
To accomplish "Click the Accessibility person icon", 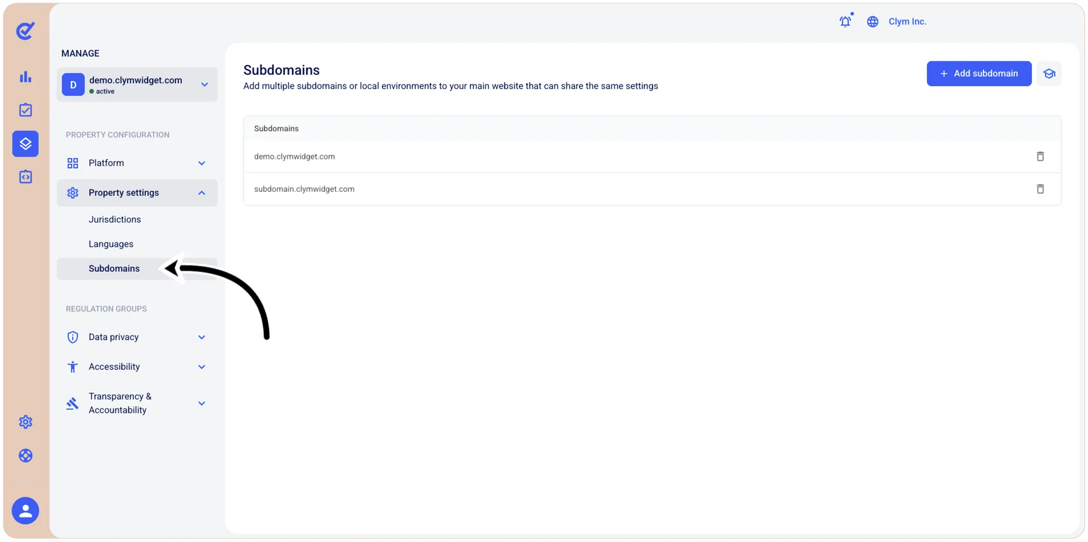I will coord(73,367).
